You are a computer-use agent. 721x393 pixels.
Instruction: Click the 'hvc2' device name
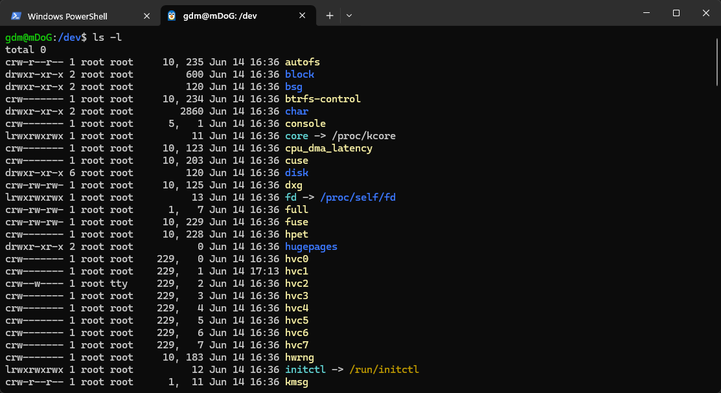(297, 284)
